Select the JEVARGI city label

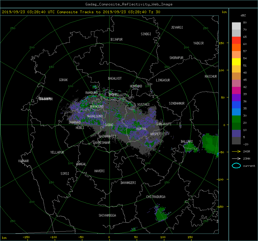pyautogui.click(x=177, y=28)
